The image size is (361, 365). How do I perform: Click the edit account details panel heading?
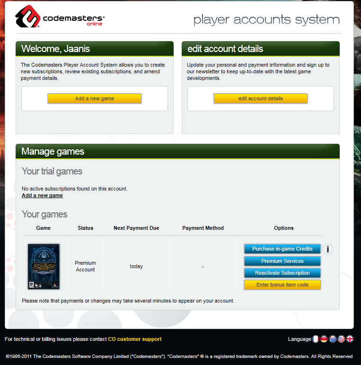coord(225,49)
